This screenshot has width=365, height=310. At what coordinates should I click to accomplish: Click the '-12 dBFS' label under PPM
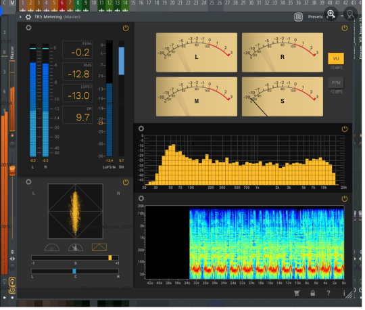[336, 92]
